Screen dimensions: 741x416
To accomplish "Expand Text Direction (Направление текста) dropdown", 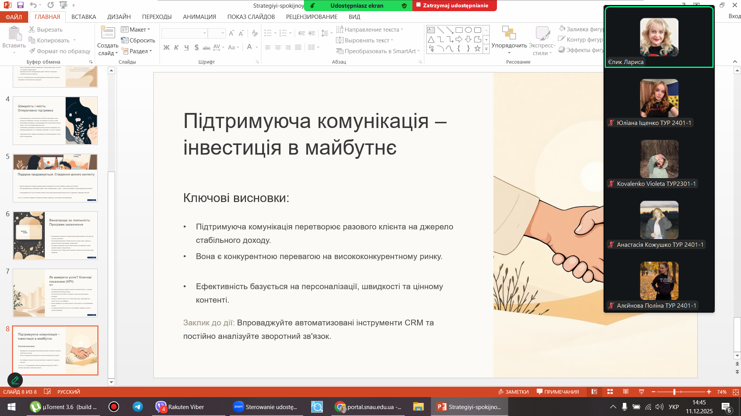I will tap(370, 30).
